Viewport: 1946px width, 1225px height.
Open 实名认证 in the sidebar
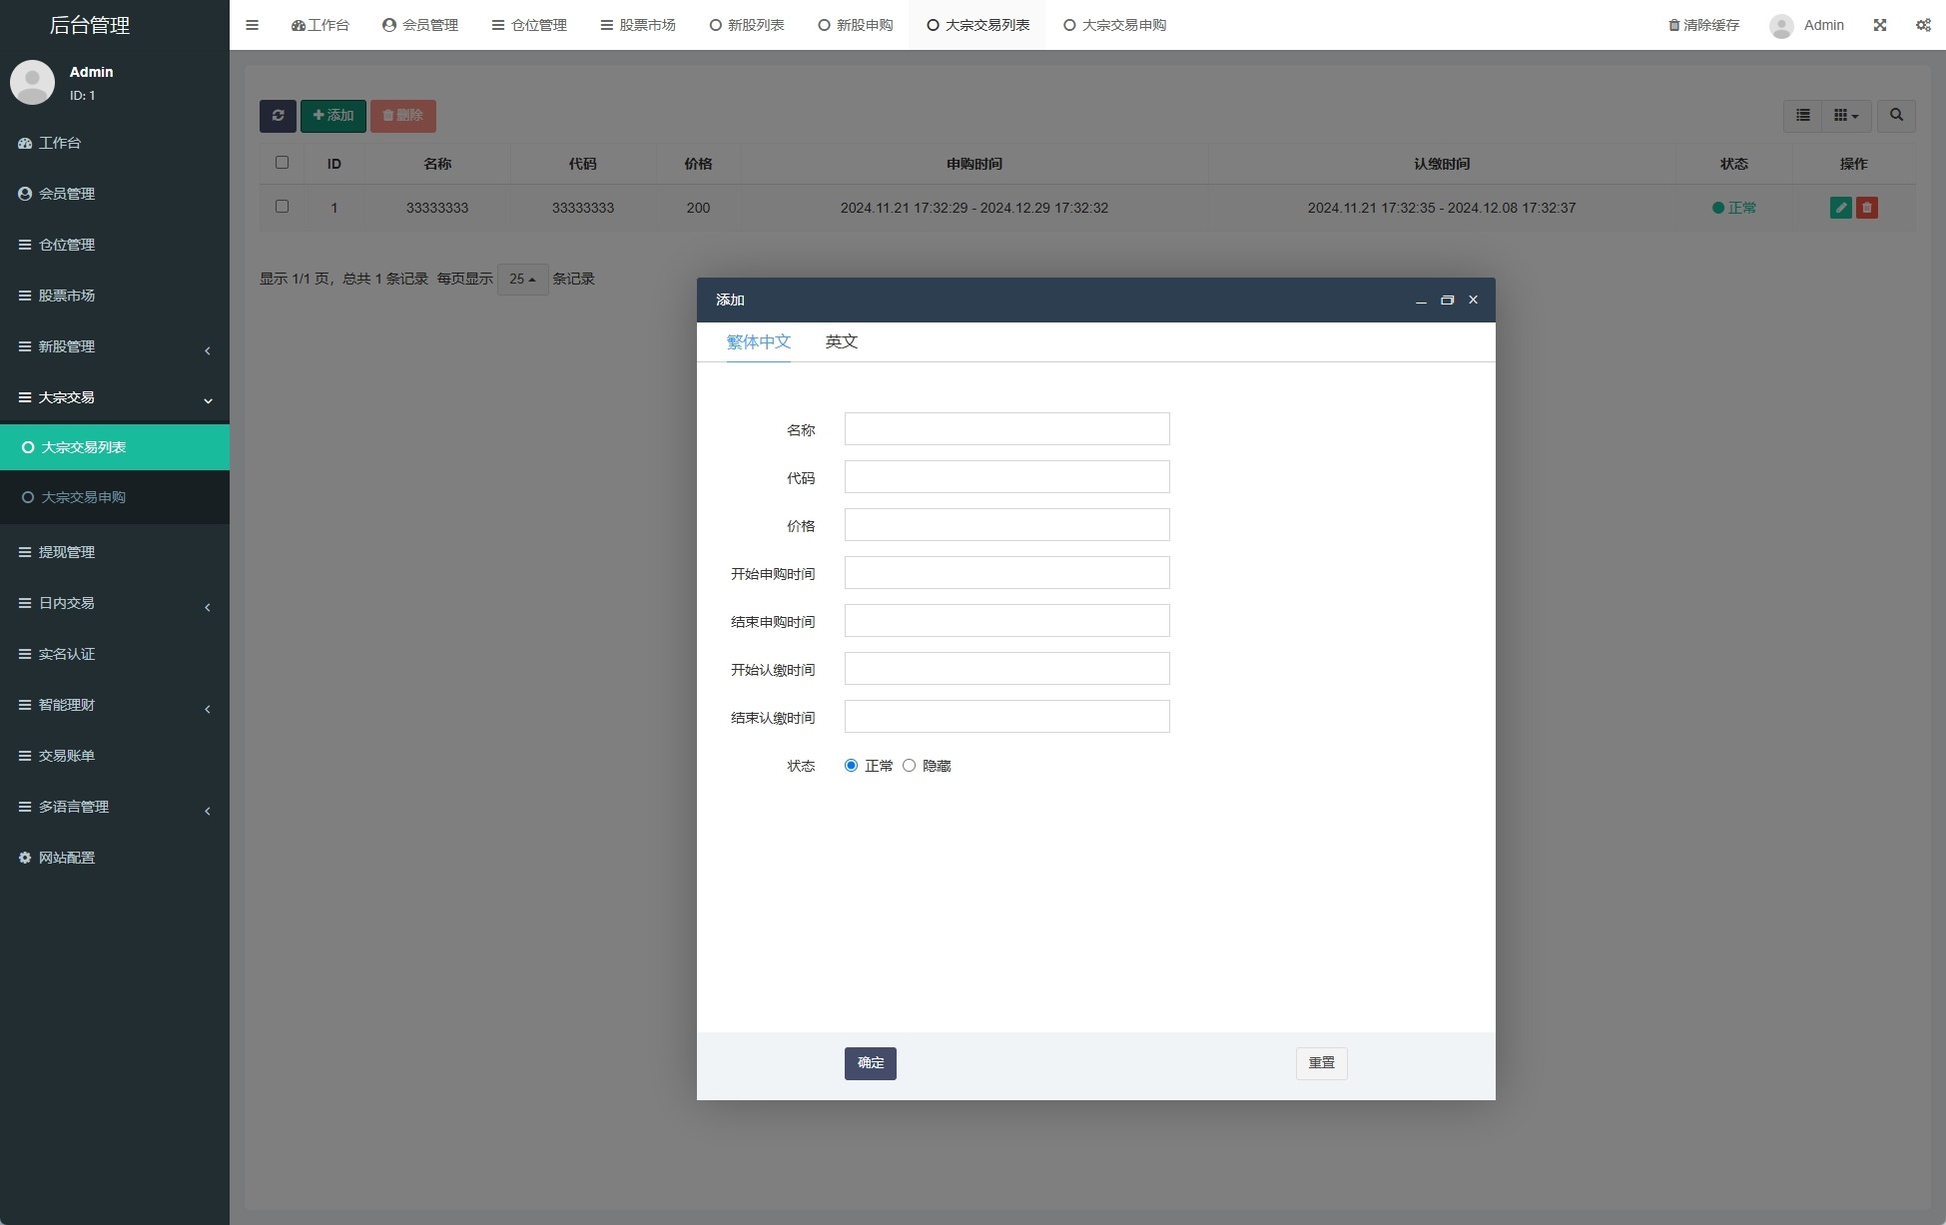click(115, 654)
